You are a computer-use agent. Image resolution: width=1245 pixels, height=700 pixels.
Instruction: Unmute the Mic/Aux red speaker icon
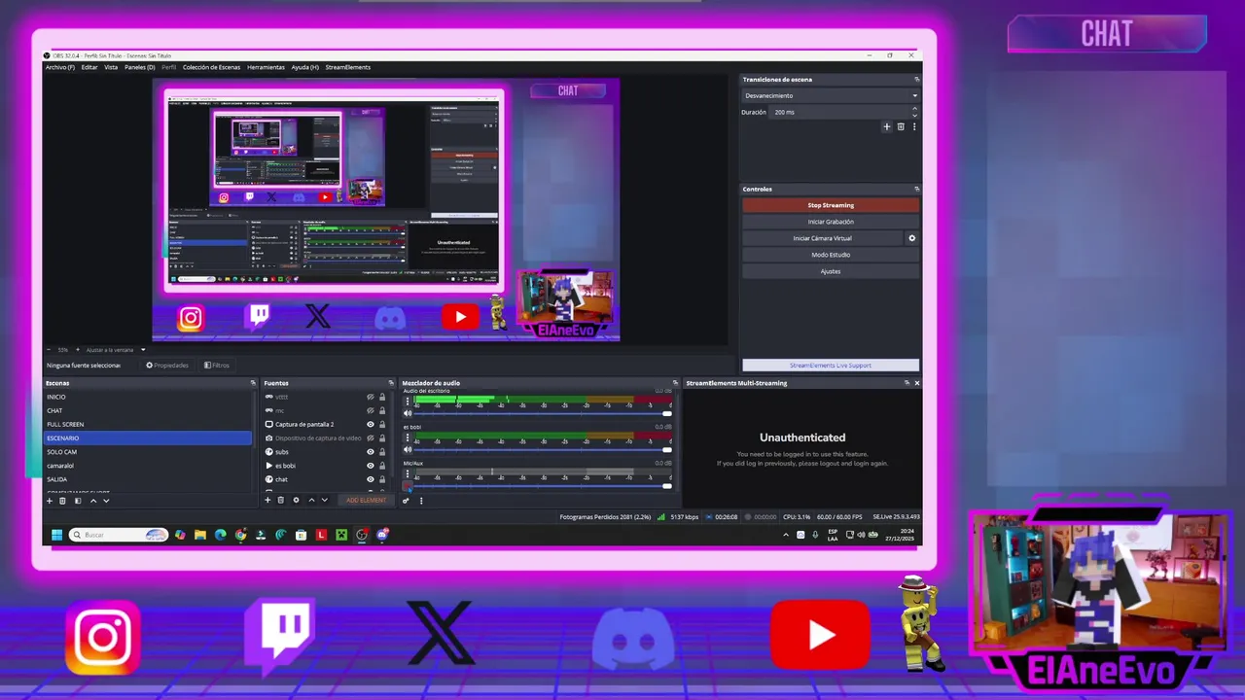(x=408, y=485)
